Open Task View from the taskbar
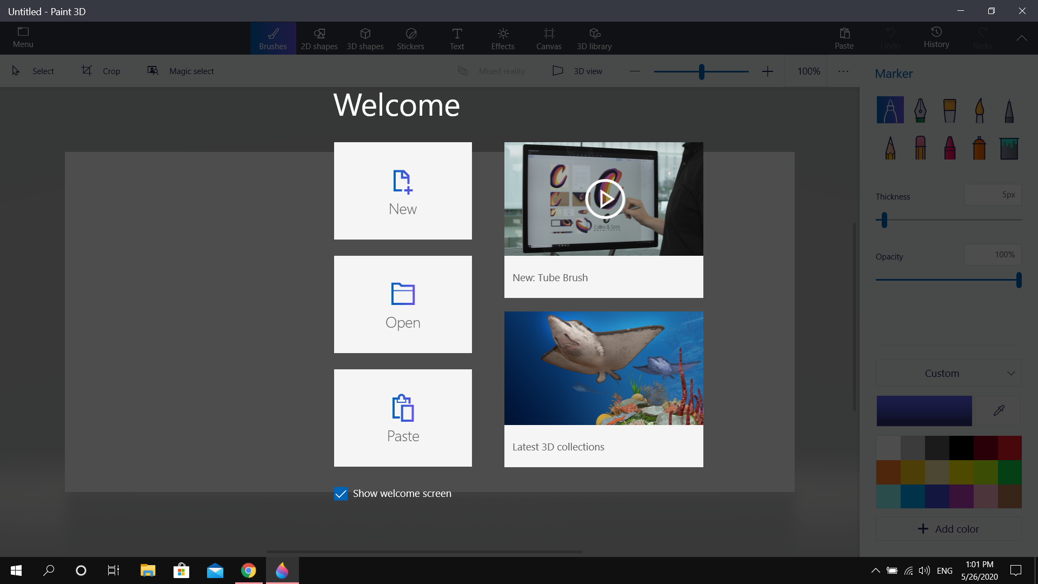Image resolution: width=1038 pixels, height=584 pixels. click(114, 570)
